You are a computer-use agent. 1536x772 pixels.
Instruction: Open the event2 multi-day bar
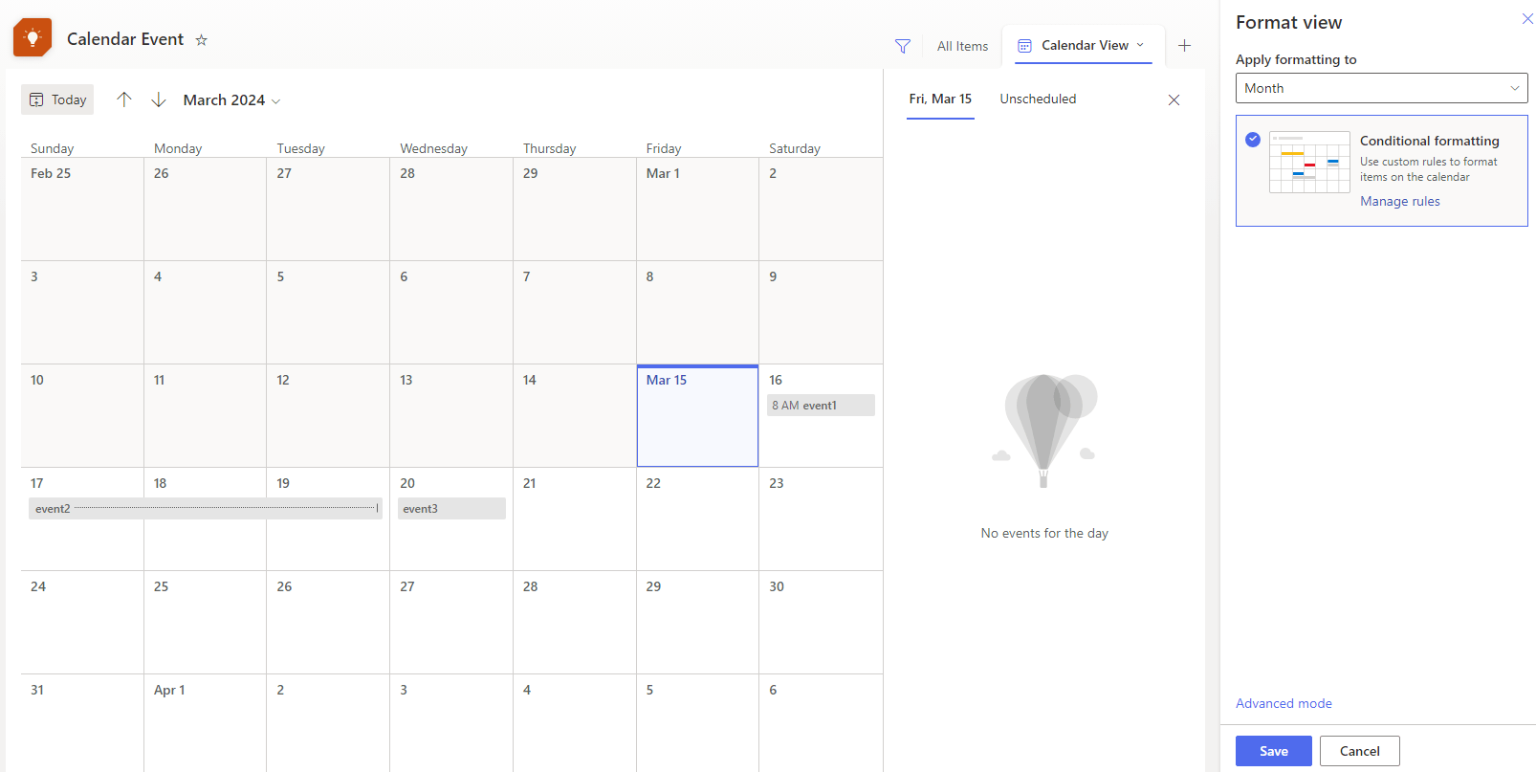point(206,509)
